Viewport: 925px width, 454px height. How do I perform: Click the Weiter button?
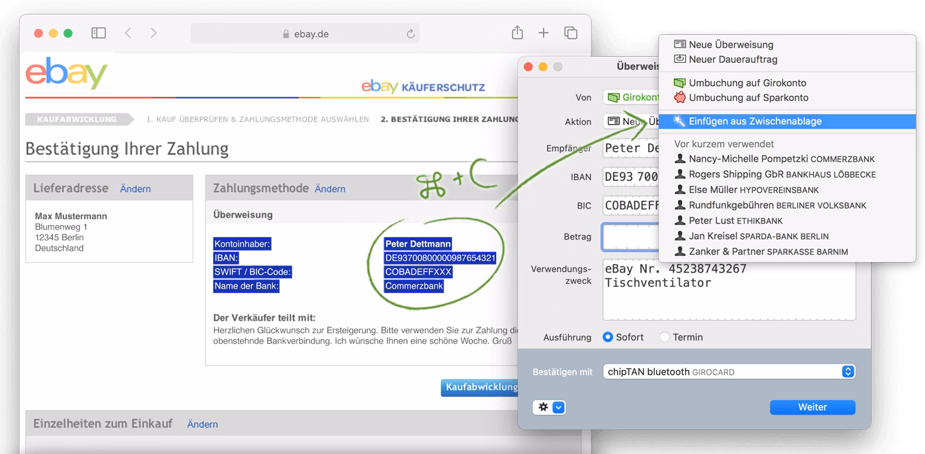812,407
